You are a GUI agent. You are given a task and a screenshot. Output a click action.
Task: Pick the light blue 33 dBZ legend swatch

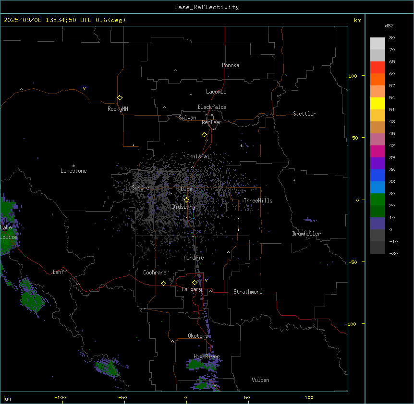[x=377, y=188]
